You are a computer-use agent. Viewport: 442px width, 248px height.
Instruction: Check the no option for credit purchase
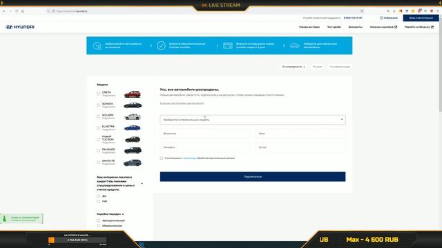click(x=98, y=201)
